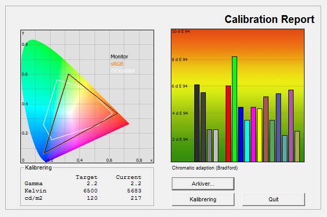This screenshot has height=217, width=327.
Task: Click the 'sRGB' legend label
Action: (117, 64)
